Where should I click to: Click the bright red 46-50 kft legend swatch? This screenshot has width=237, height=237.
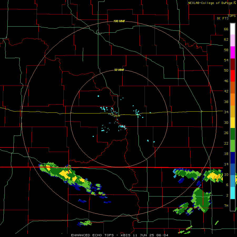(x=233, y=76)
